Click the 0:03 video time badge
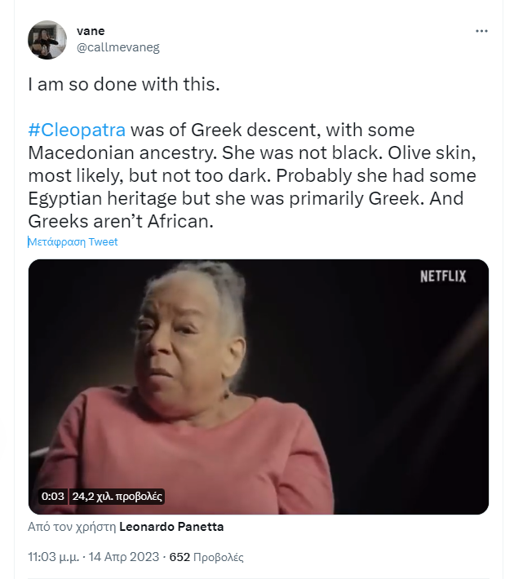This screenshot has width=514, height=579. coord(52,495)
